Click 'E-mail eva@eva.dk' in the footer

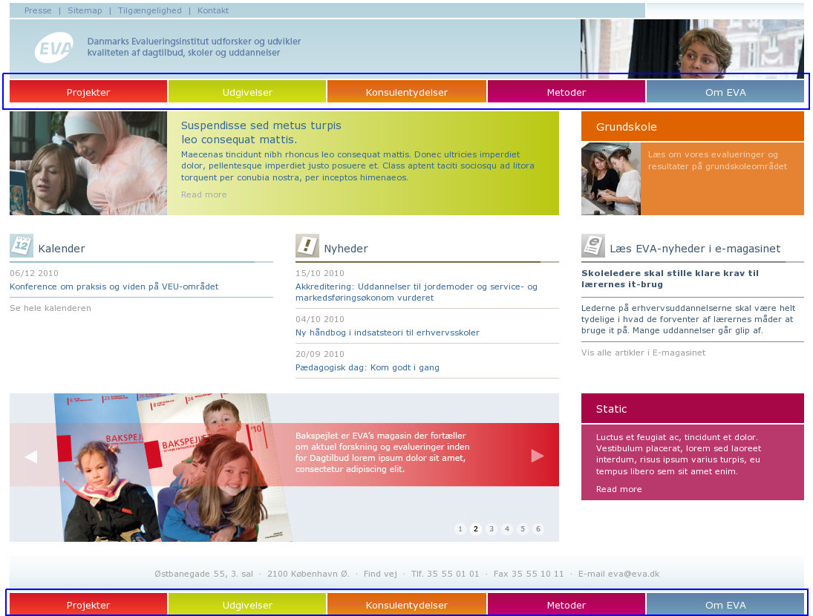[618, 574]
